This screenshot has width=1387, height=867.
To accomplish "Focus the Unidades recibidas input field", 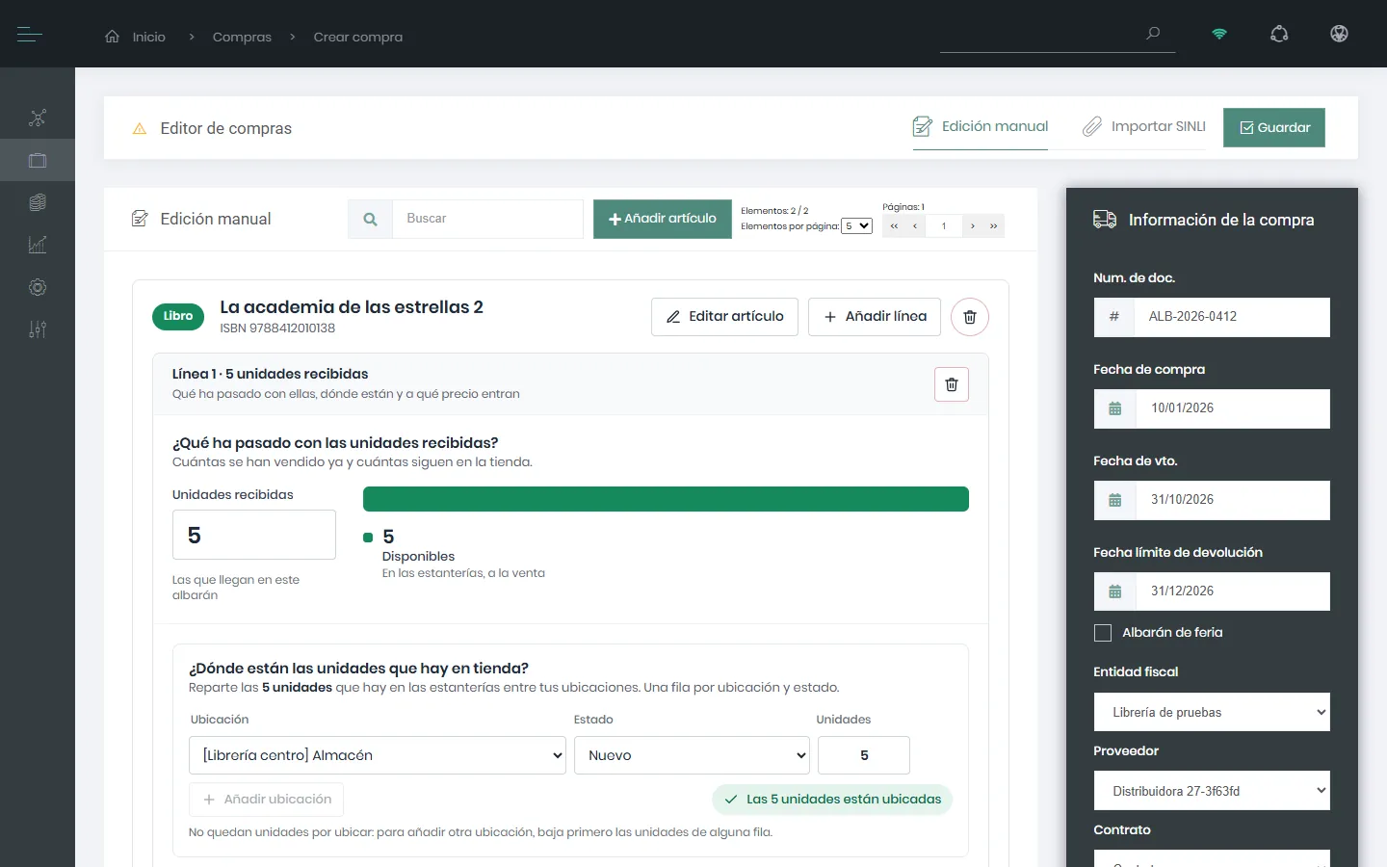I will click(x=254, y=535).
